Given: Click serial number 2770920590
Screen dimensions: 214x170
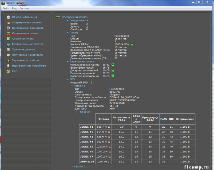Looking at the screenshot, I should pos(117,103).
